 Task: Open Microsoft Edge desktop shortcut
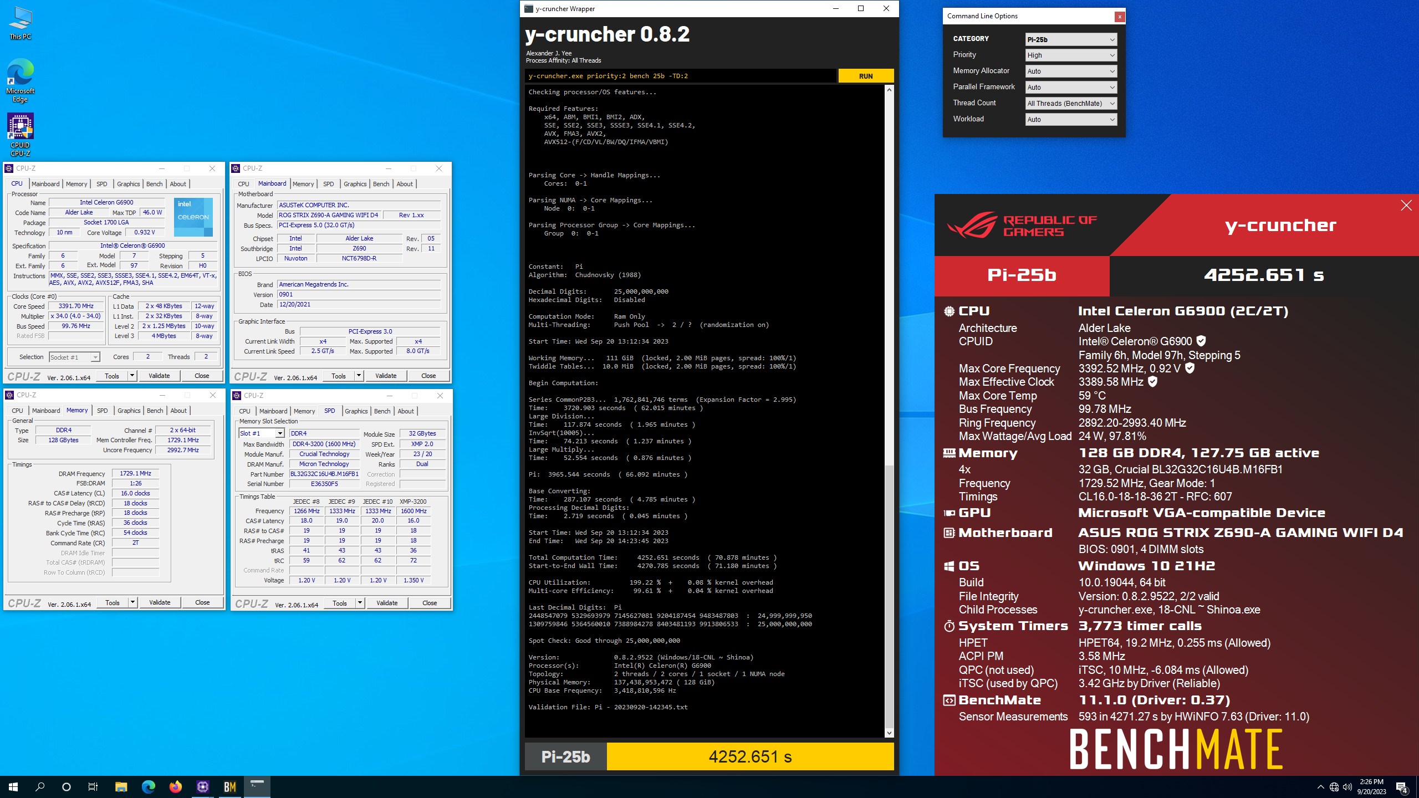coord(21,80)
